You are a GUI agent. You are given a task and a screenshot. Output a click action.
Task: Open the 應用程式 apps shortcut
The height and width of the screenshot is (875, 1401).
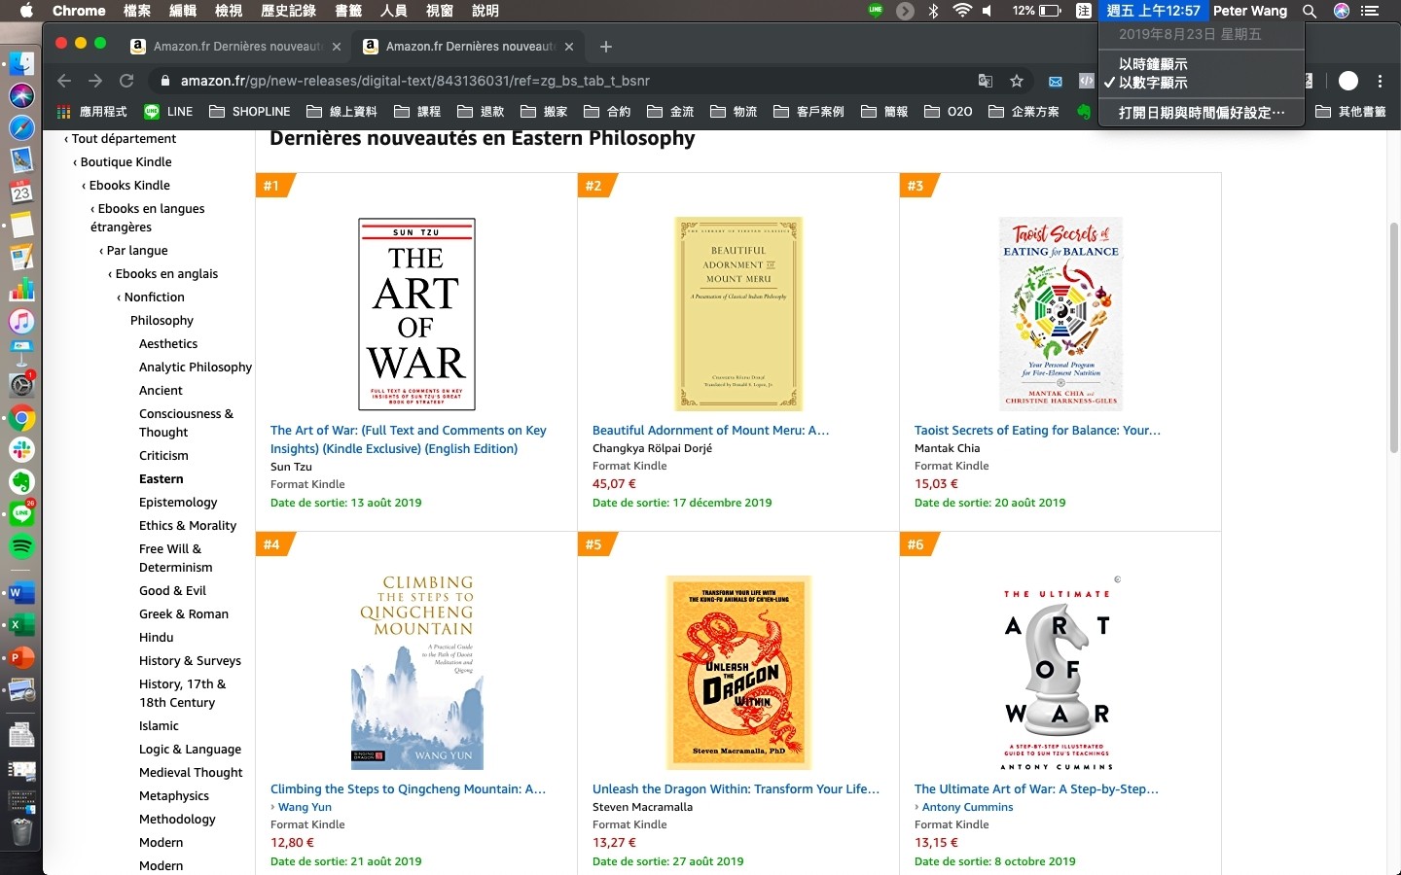(x=92, y=112)
